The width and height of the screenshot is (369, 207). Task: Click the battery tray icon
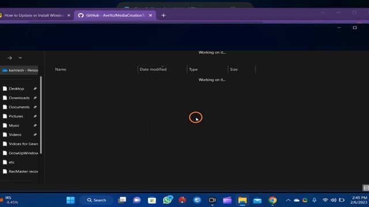(x=342, y=200)
